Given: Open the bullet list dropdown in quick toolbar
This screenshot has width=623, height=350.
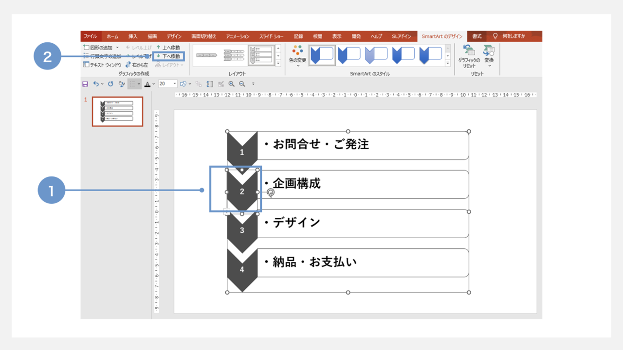Looking at the screenshot, I should pos(139,84).
